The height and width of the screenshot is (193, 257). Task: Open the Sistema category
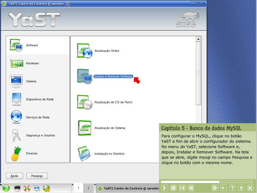[x=16, y=81]
